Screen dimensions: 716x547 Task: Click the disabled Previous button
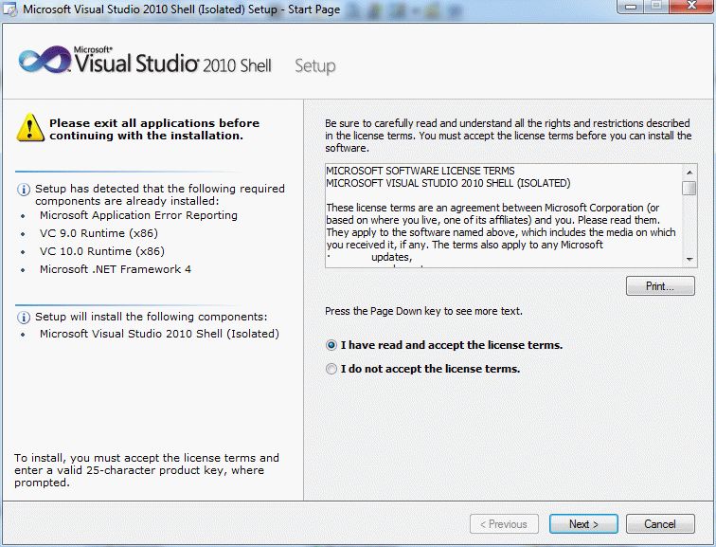[x=504, y=523]
